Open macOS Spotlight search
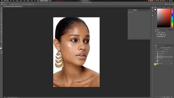 click(168, 1)
